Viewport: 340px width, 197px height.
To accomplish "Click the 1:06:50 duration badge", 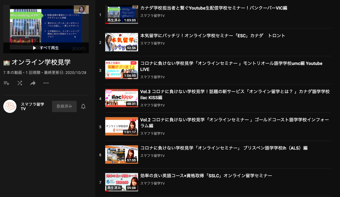I will (x=130, y=76).
